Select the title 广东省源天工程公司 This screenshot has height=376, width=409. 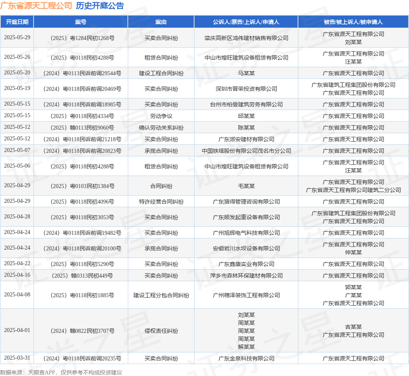[36, 6]
